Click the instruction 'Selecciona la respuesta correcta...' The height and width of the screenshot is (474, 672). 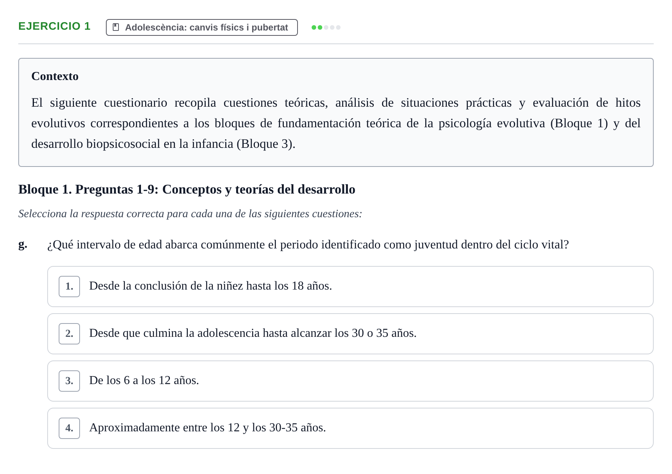190,214
